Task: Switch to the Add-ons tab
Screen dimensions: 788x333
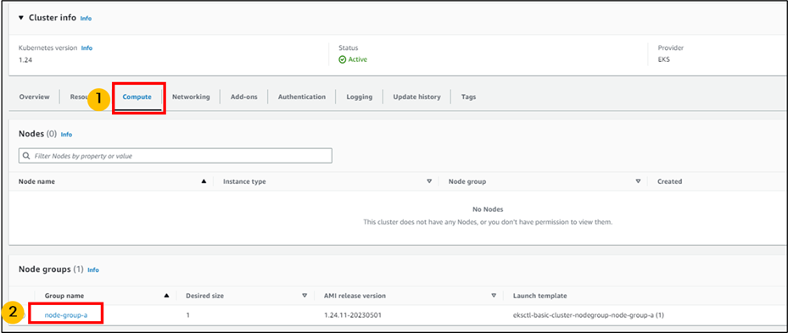Action: coord(243,97)
